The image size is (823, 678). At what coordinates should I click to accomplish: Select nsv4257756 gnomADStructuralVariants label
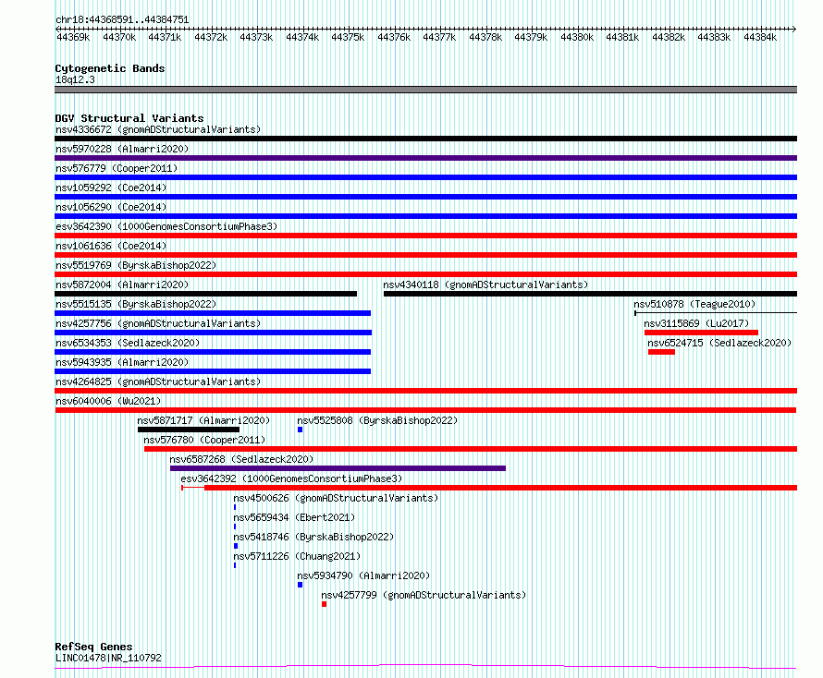pyautogui.click(x=158, y=323)
